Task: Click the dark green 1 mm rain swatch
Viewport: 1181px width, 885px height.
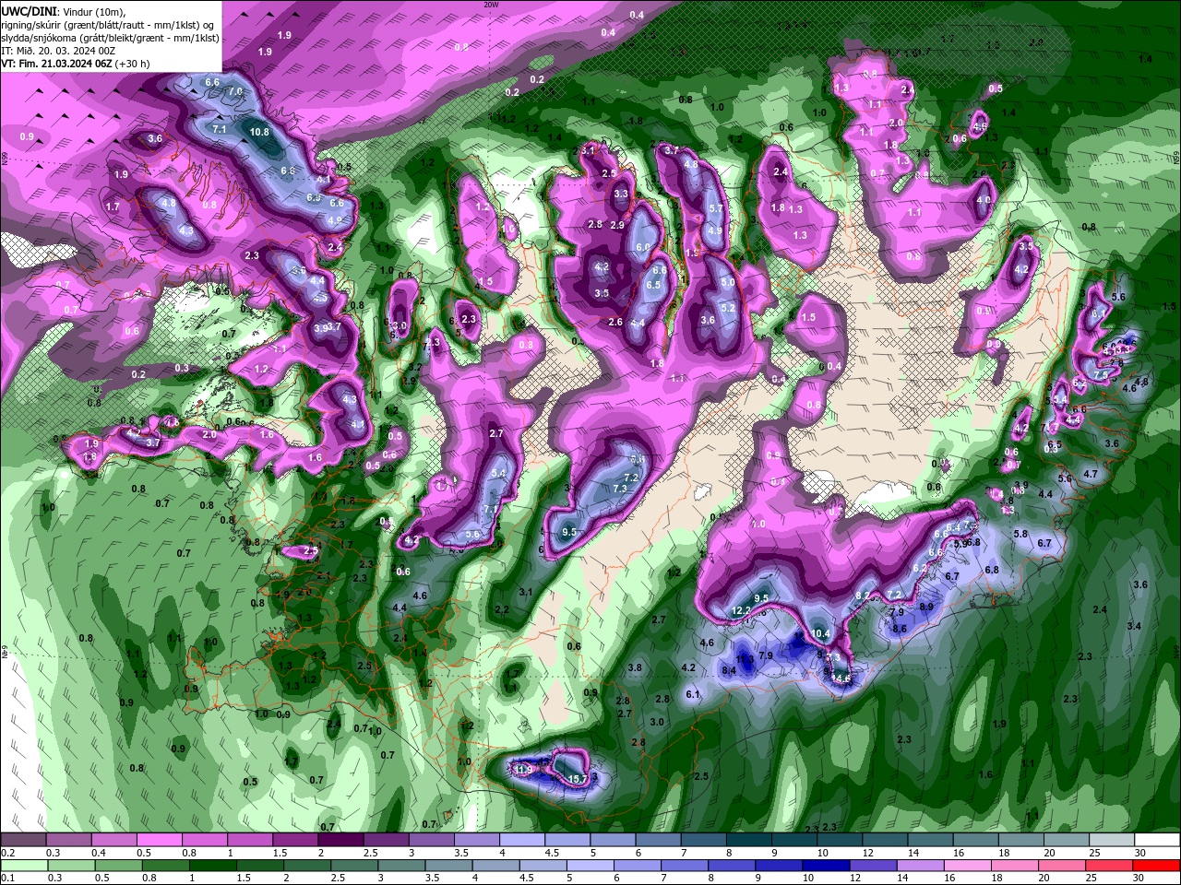Action: pos(214,865)
